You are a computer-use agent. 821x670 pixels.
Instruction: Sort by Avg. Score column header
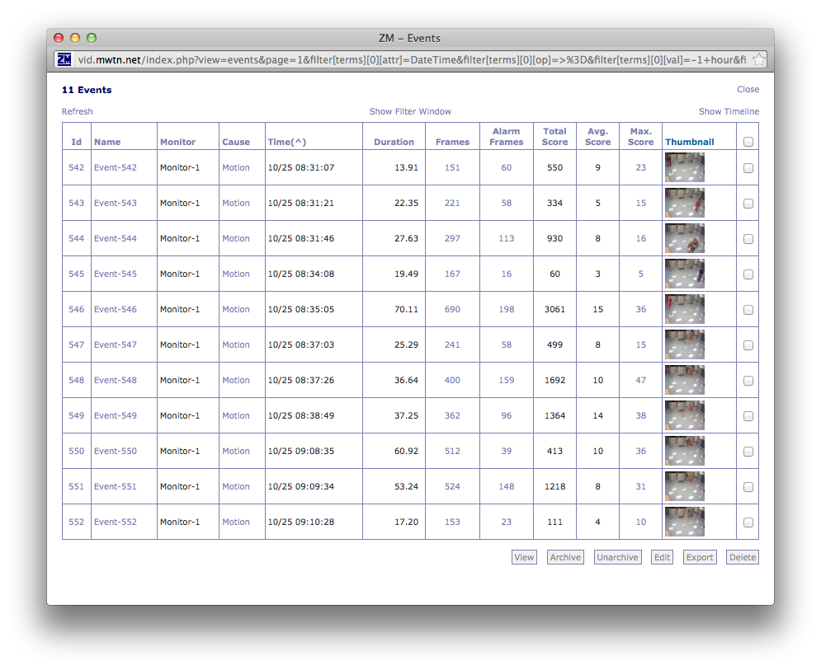click(597, 137)
